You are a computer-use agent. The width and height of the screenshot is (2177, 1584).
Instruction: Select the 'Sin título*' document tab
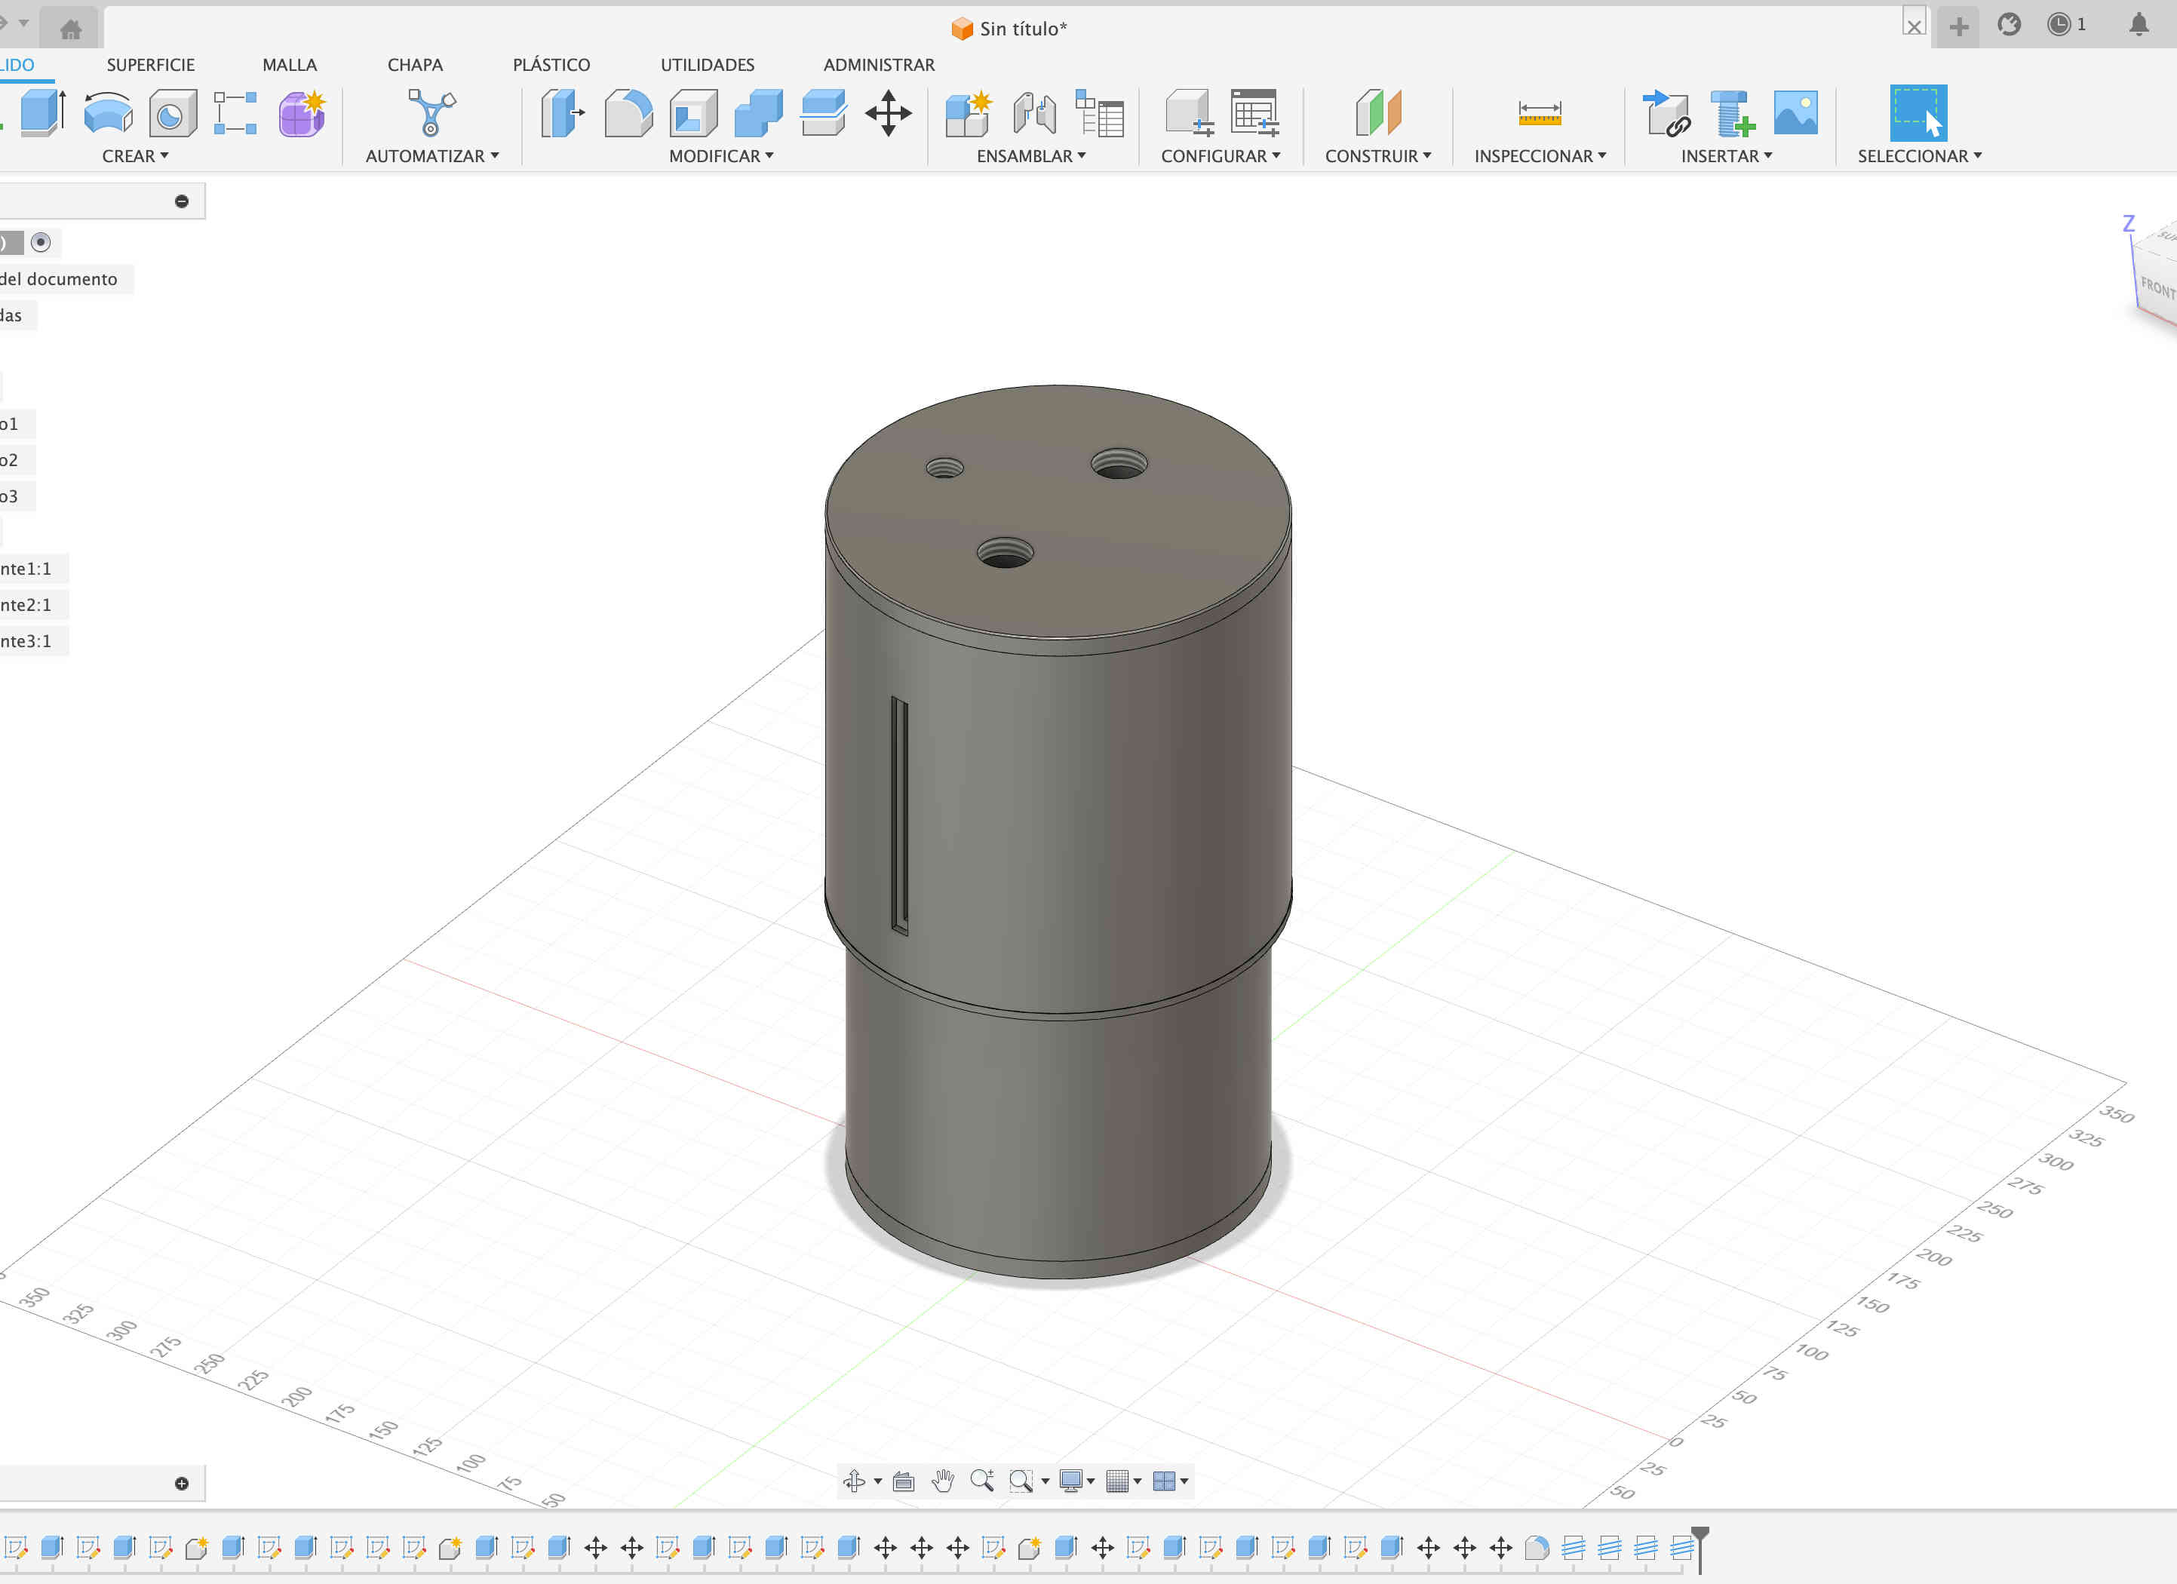tap(1009, 29)
